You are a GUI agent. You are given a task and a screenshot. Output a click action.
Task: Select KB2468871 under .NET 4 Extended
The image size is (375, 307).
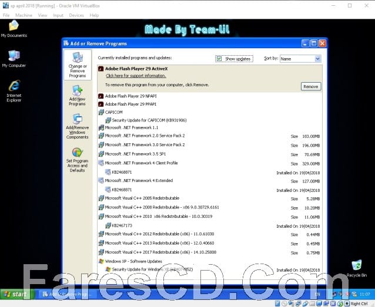click(x=122, y=190)
